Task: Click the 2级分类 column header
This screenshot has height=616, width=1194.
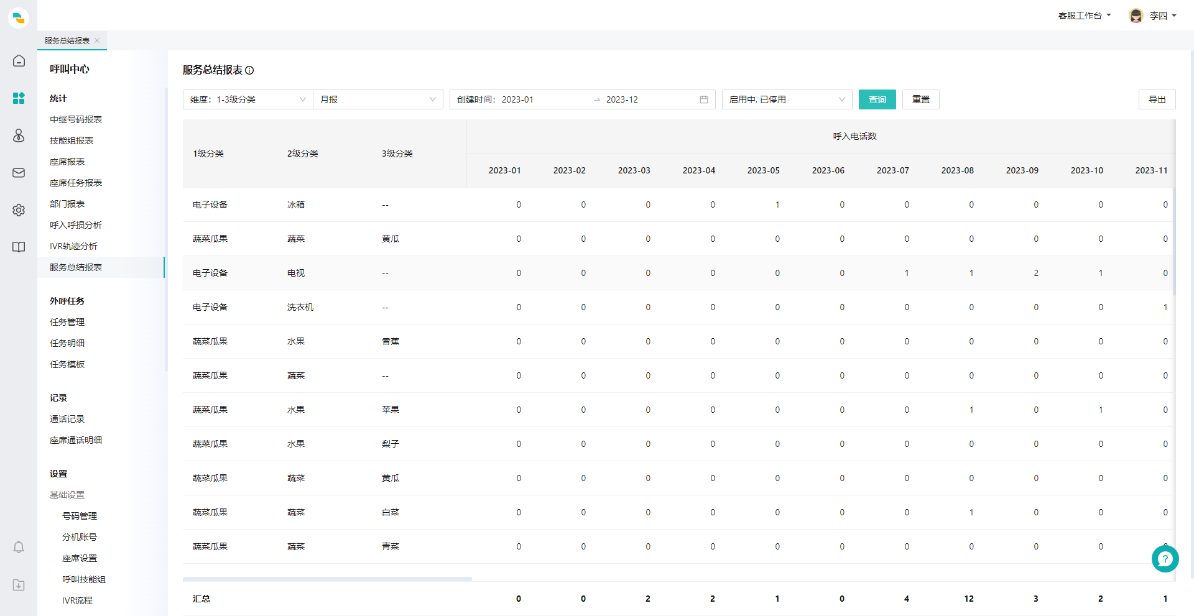Action: pos(303,154)
